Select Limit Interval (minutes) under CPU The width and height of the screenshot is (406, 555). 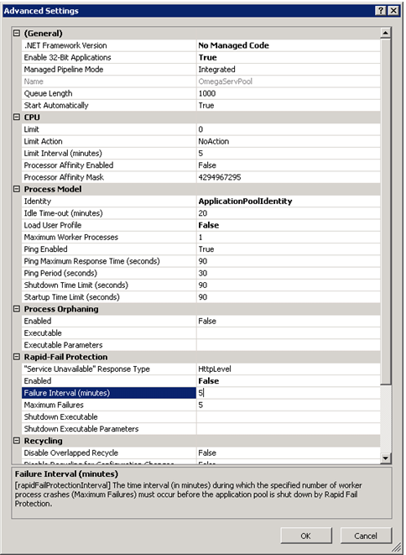click(x=200, y=154)
